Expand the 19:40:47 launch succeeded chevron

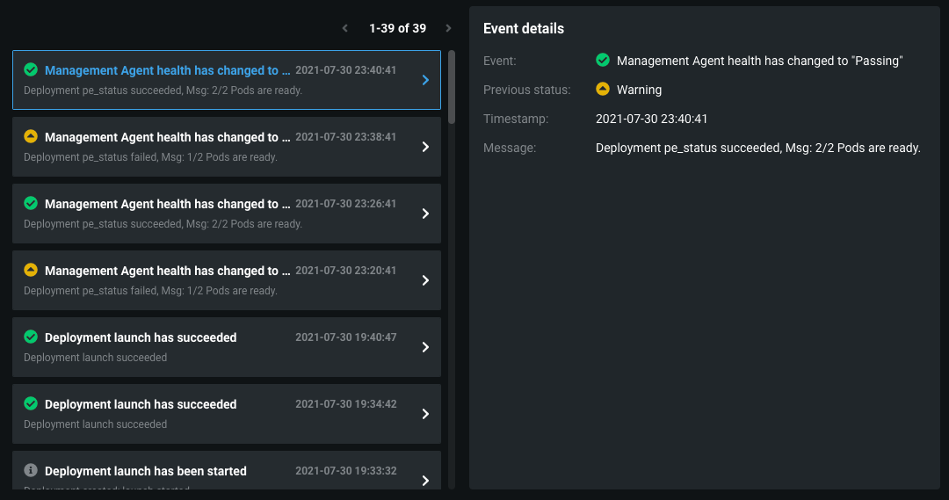coord(425,347)
